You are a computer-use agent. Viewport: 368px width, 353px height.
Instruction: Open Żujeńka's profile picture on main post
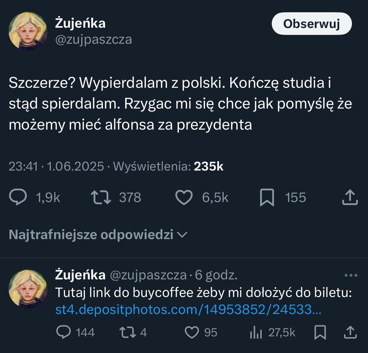pos(28,32)
